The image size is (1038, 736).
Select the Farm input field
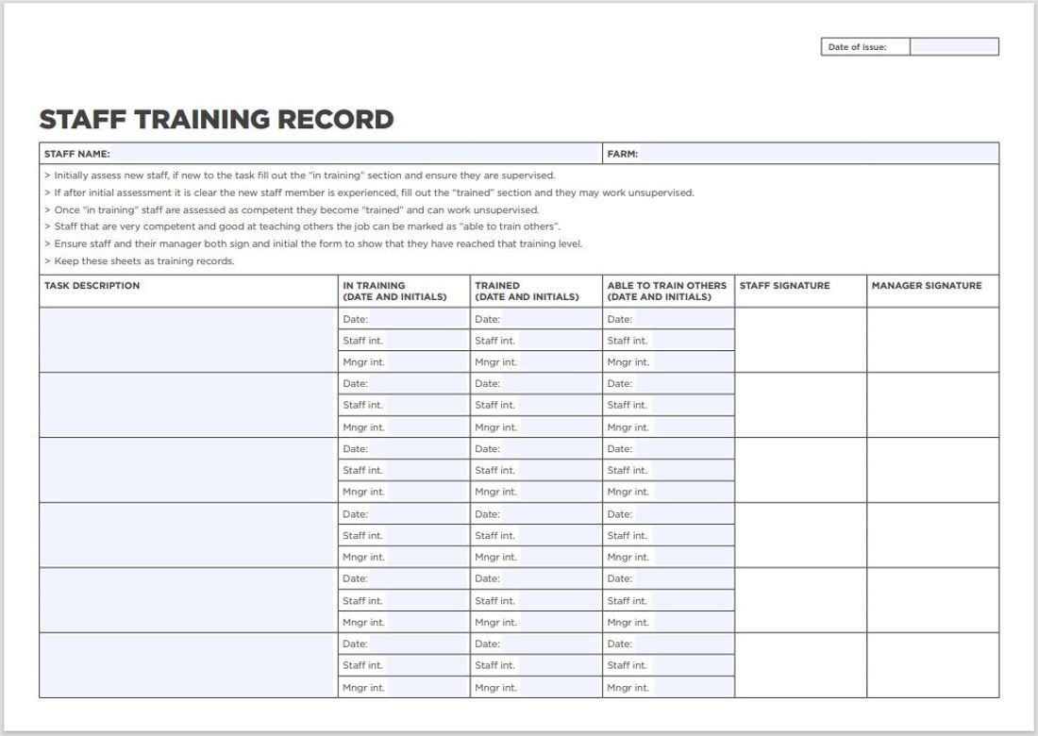[x=819, y=154]
